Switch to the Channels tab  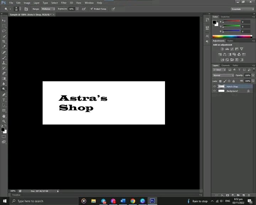(x=225, y=65)
